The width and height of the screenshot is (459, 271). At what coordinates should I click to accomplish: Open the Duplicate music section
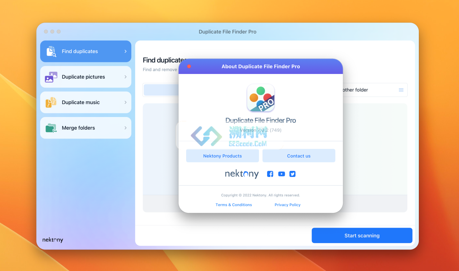tap(86, 102)
